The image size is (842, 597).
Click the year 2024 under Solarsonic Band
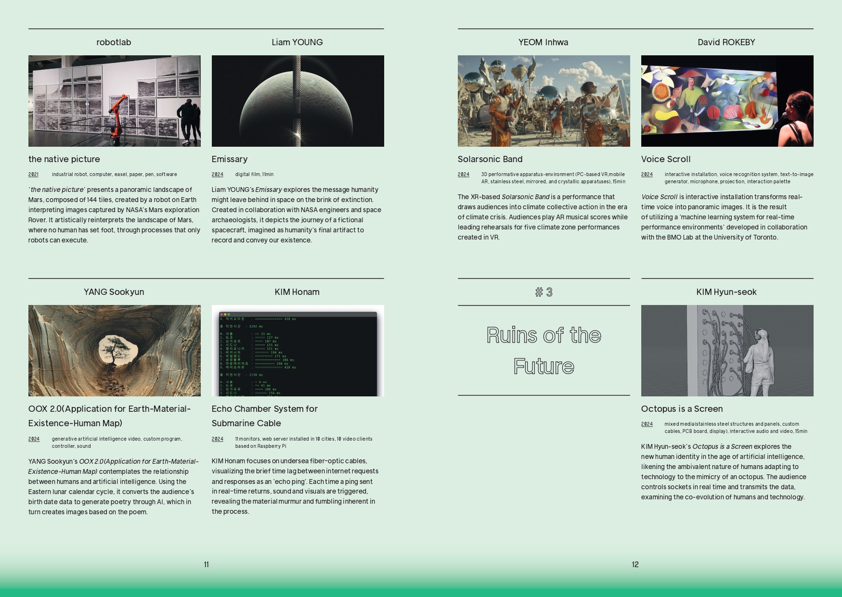464,175
